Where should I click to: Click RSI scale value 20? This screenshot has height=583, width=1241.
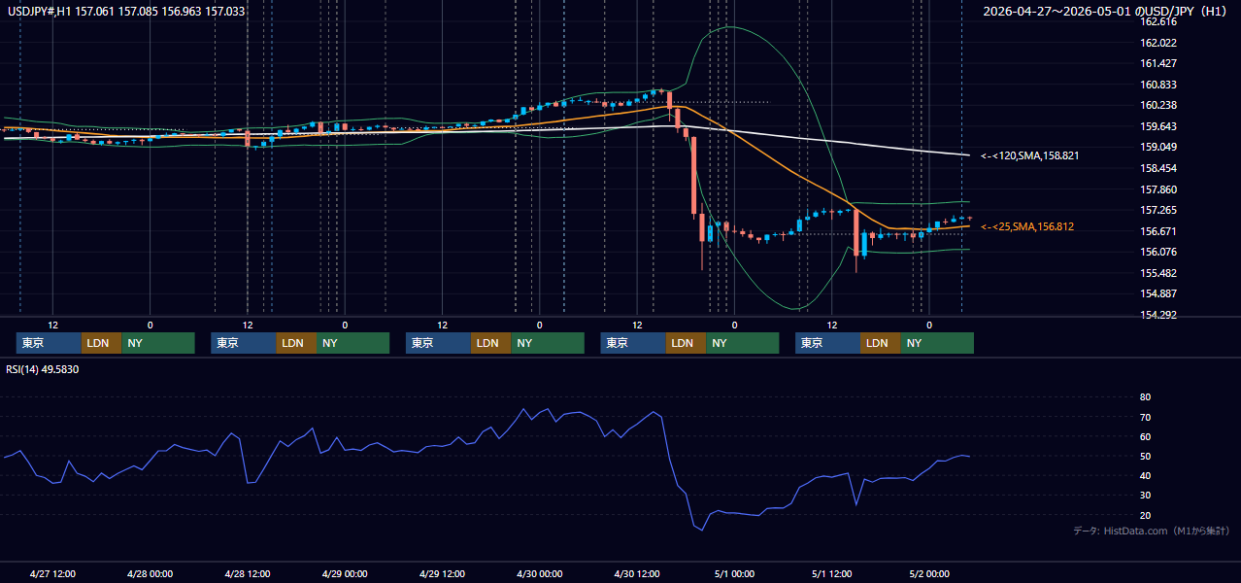pyautogui.click(x=1146, y=515)
